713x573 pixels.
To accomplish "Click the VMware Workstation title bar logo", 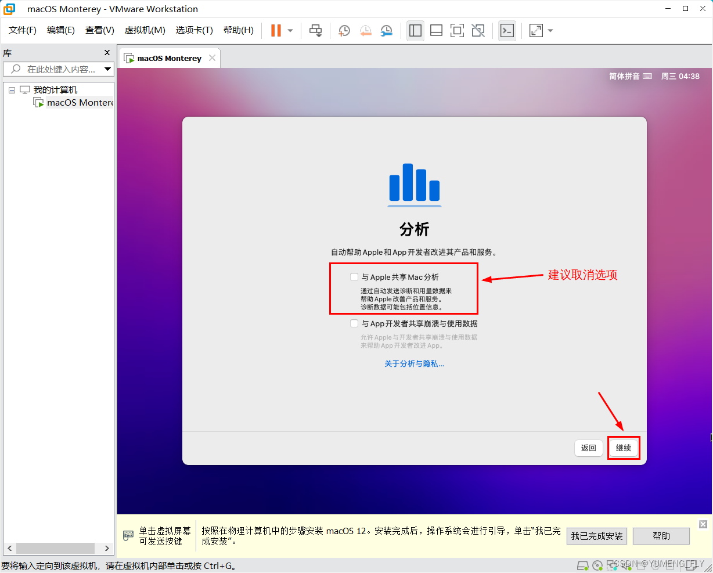I will click(9, 9).
